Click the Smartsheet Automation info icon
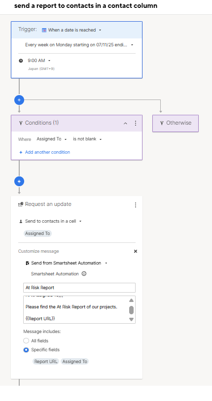Viewport: 212px width, 401px height. pyautogui.click(x=84, y=273)
